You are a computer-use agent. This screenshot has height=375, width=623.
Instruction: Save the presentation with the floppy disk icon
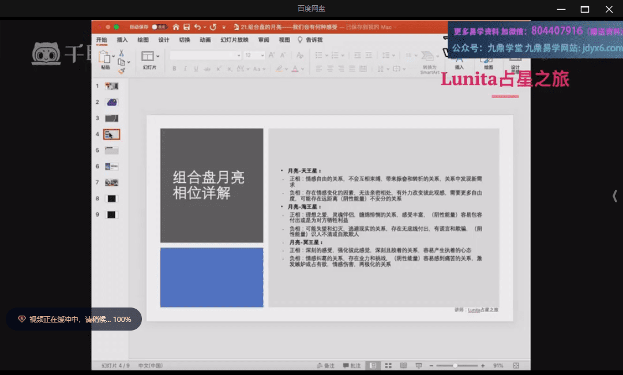[186, 27]
